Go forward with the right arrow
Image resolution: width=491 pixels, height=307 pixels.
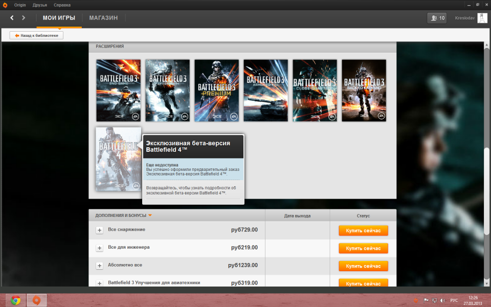coord(24,18)
